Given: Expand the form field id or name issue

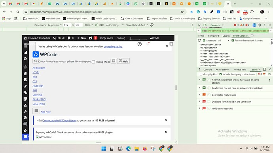Looking at the screenshot, I should 200,80.
